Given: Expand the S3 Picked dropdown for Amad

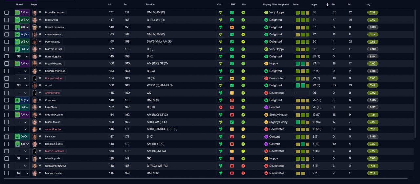Looking at the screenshot, I should click(x=22, y=85).
